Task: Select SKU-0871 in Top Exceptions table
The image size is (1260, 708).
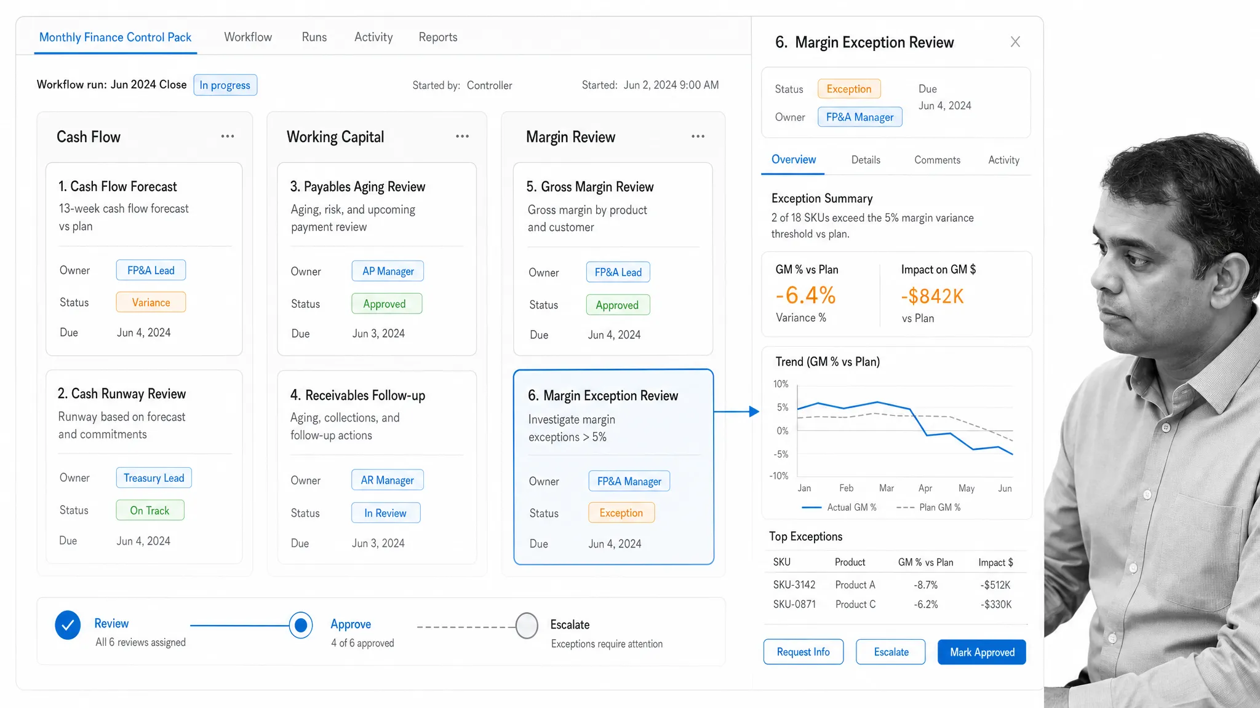Action: 794,604
